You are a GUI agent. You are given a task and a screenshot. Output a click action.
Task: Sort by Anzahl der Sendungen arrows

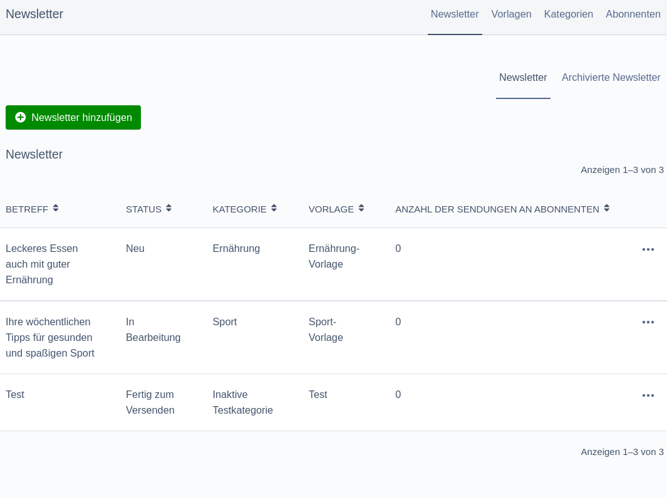click(607, 209)
